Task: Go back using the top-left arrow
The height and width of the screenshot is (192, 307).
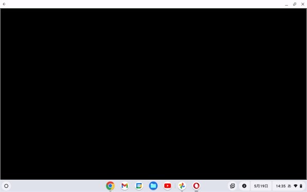Action: 4,4
